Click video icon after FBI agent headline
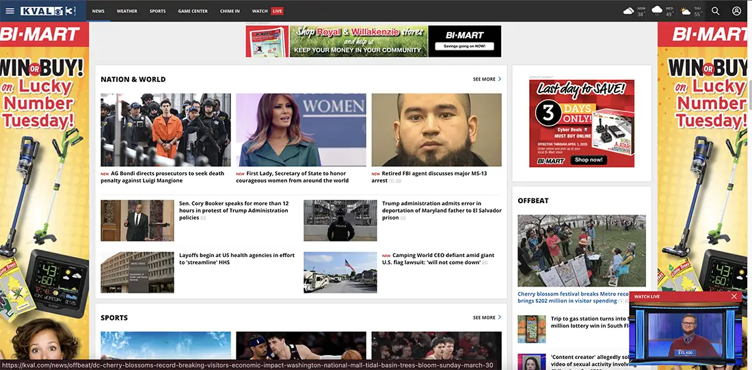Viewport: 752px width, 370px height. pyautogui.click(x=392, y=181)
